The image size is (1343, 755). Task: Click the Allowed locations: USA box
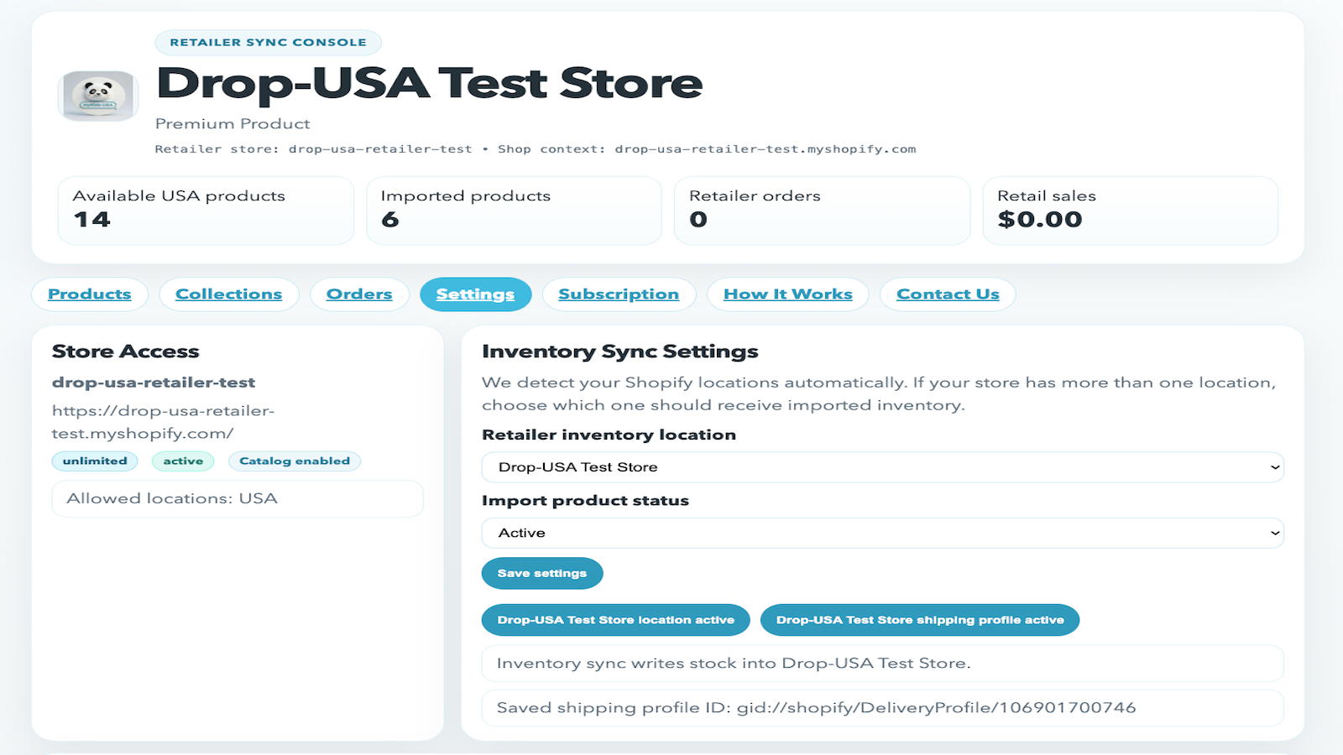(238, 498)
